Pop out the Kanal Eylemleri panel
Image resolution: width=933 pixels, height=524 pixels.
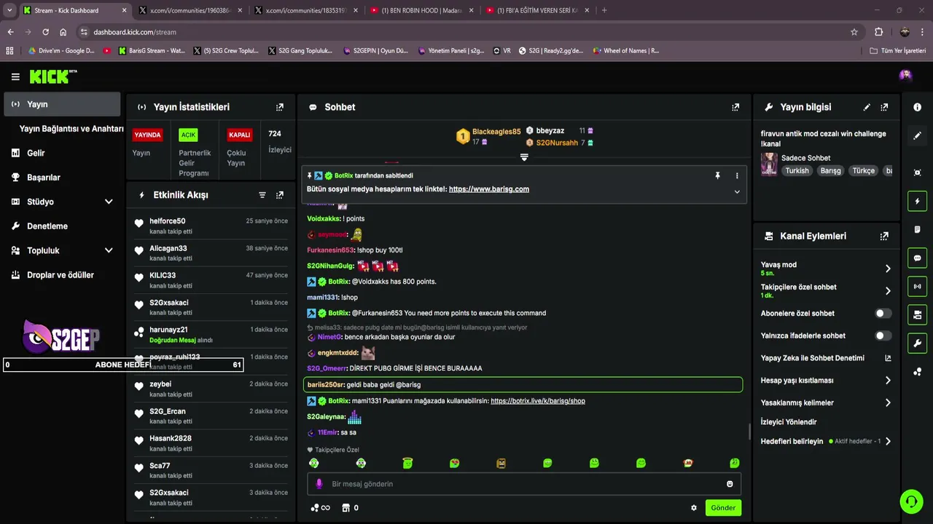pos(884,237)
